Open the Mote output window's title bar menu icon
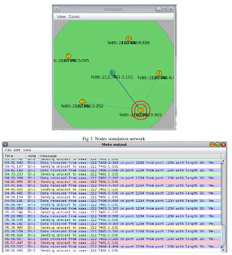 5,145
